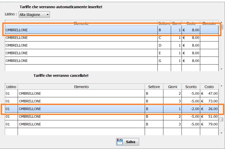Select the OMBRELLONE row with Settore E
Viewport: 225px width, 149px height.
(x=112, y=53)
